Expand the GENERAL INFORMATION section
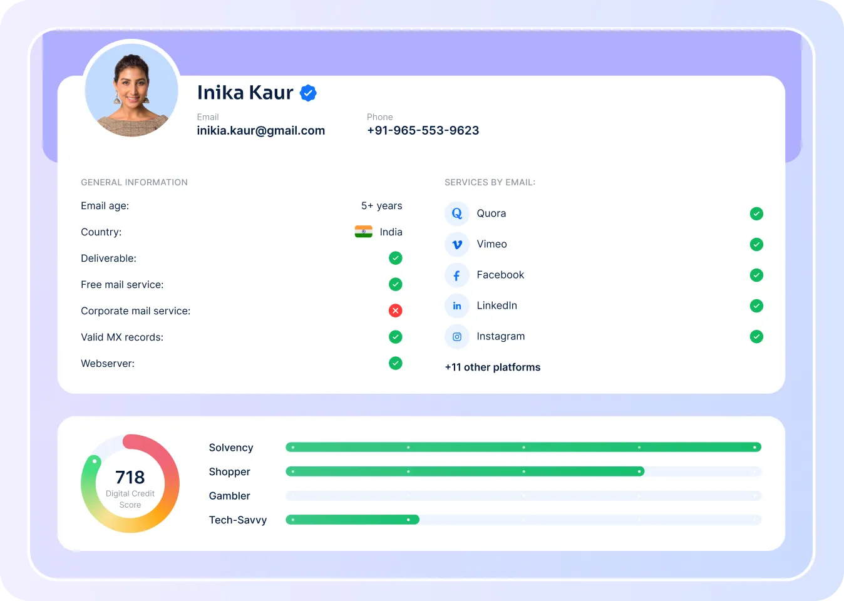This screenshot has width=844, height=601. pos(134,182)
